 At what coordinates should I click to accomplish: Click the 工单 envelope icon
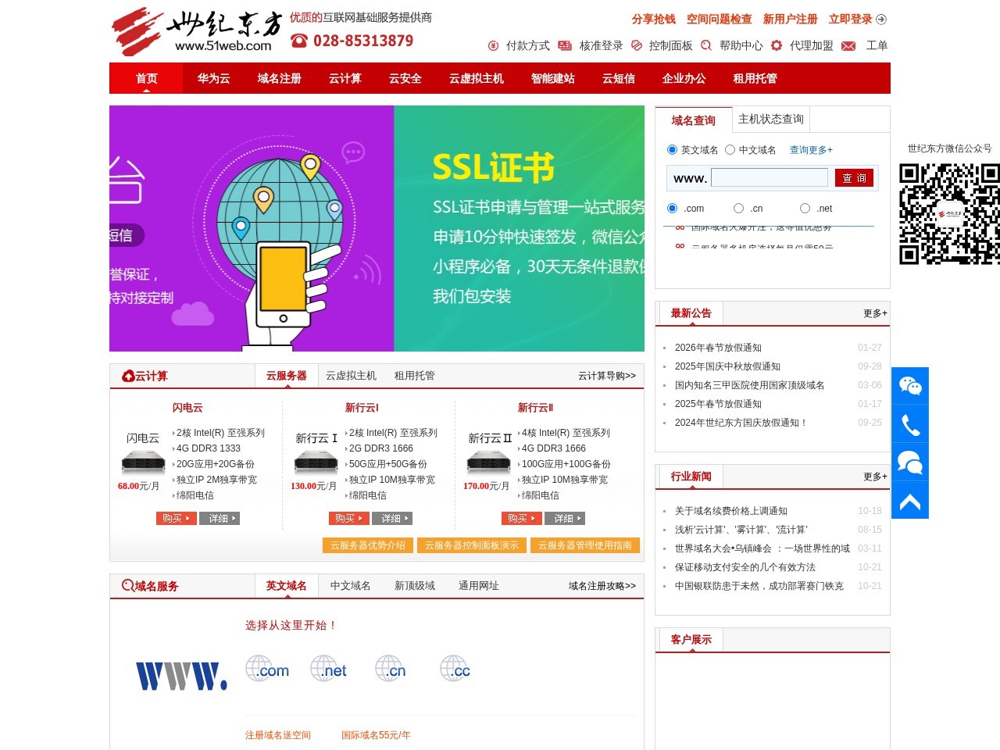pos(848,45)
